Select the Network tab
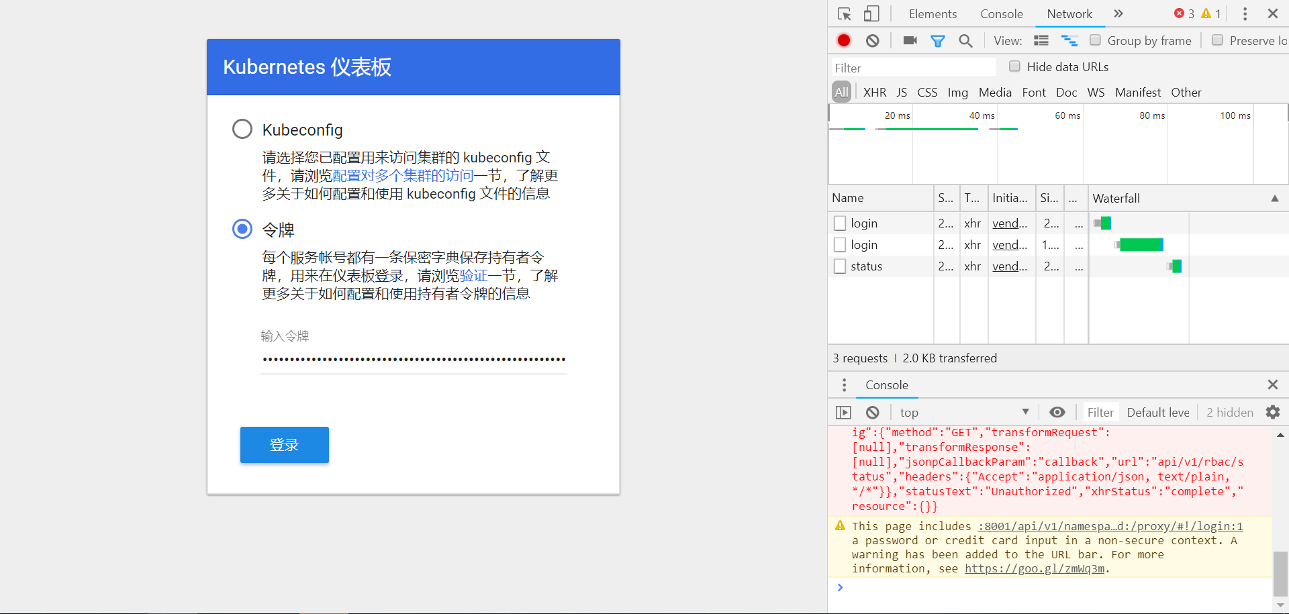This screenshot has height=614, width=1289. (1069, 14)
